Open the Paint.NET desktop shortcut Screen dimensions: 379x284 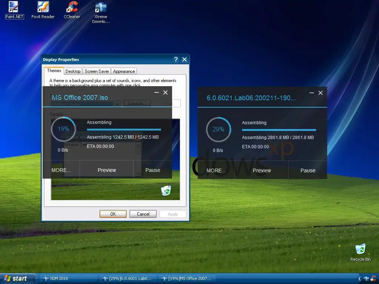tap(14, 10)
